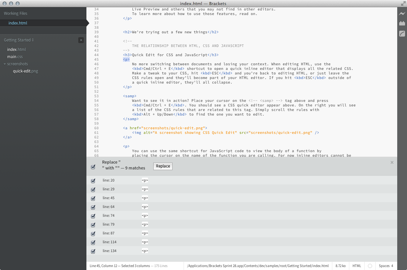
Task: Click the 8.72 ko file size in status bar
Action: [x=340, y=266]
